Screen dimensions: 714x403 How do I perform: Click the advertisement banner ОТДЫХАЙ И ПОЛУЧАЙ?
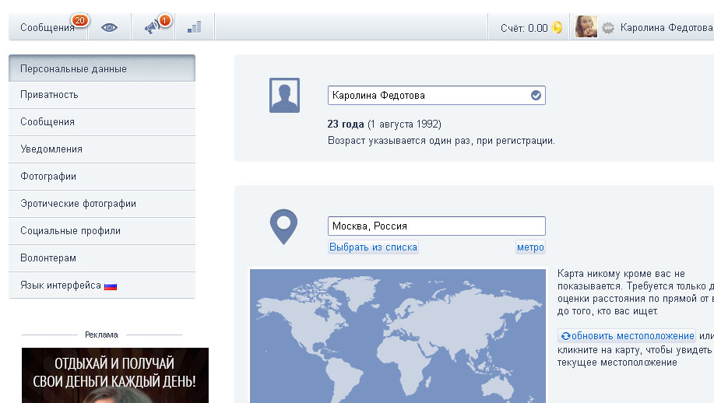[x=114, y=375]
